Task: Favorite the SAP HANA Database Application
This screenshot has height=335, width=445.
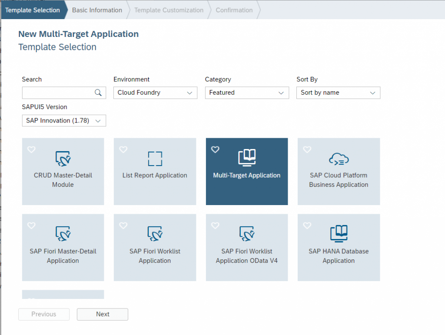Action: [307, 226]
